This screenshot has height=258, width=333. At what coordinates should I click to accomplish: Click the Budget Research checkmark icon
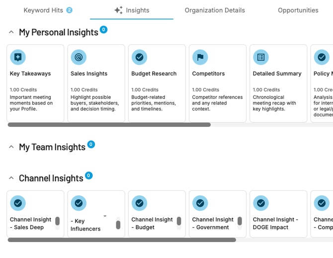click(139, 57)
